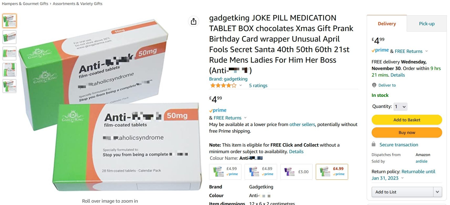Select the third product thumbnail image
This screenshot has width=450, height=205.
click(x=9, y=53)
